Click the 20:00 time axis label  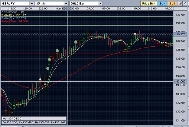(x=28, y=8)
